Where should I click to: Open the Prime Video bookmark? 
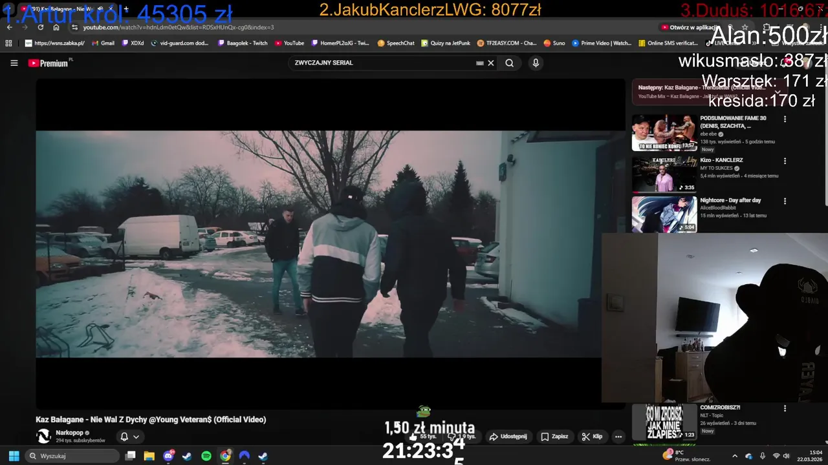[602, 43]
